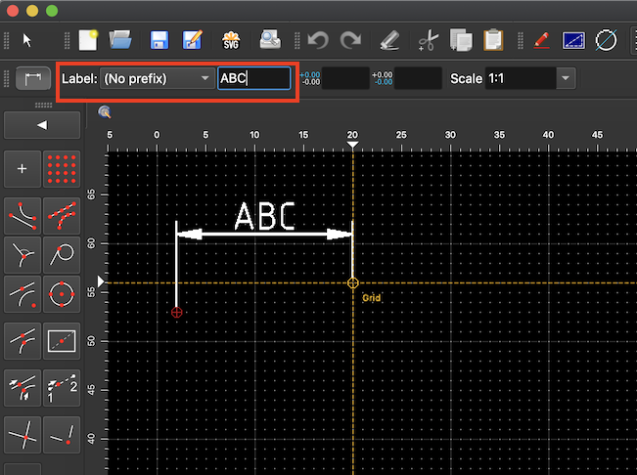Export drawing using the SVG icon
The height and width of the screenshot is (475, 637).
(x=231, y=40)
